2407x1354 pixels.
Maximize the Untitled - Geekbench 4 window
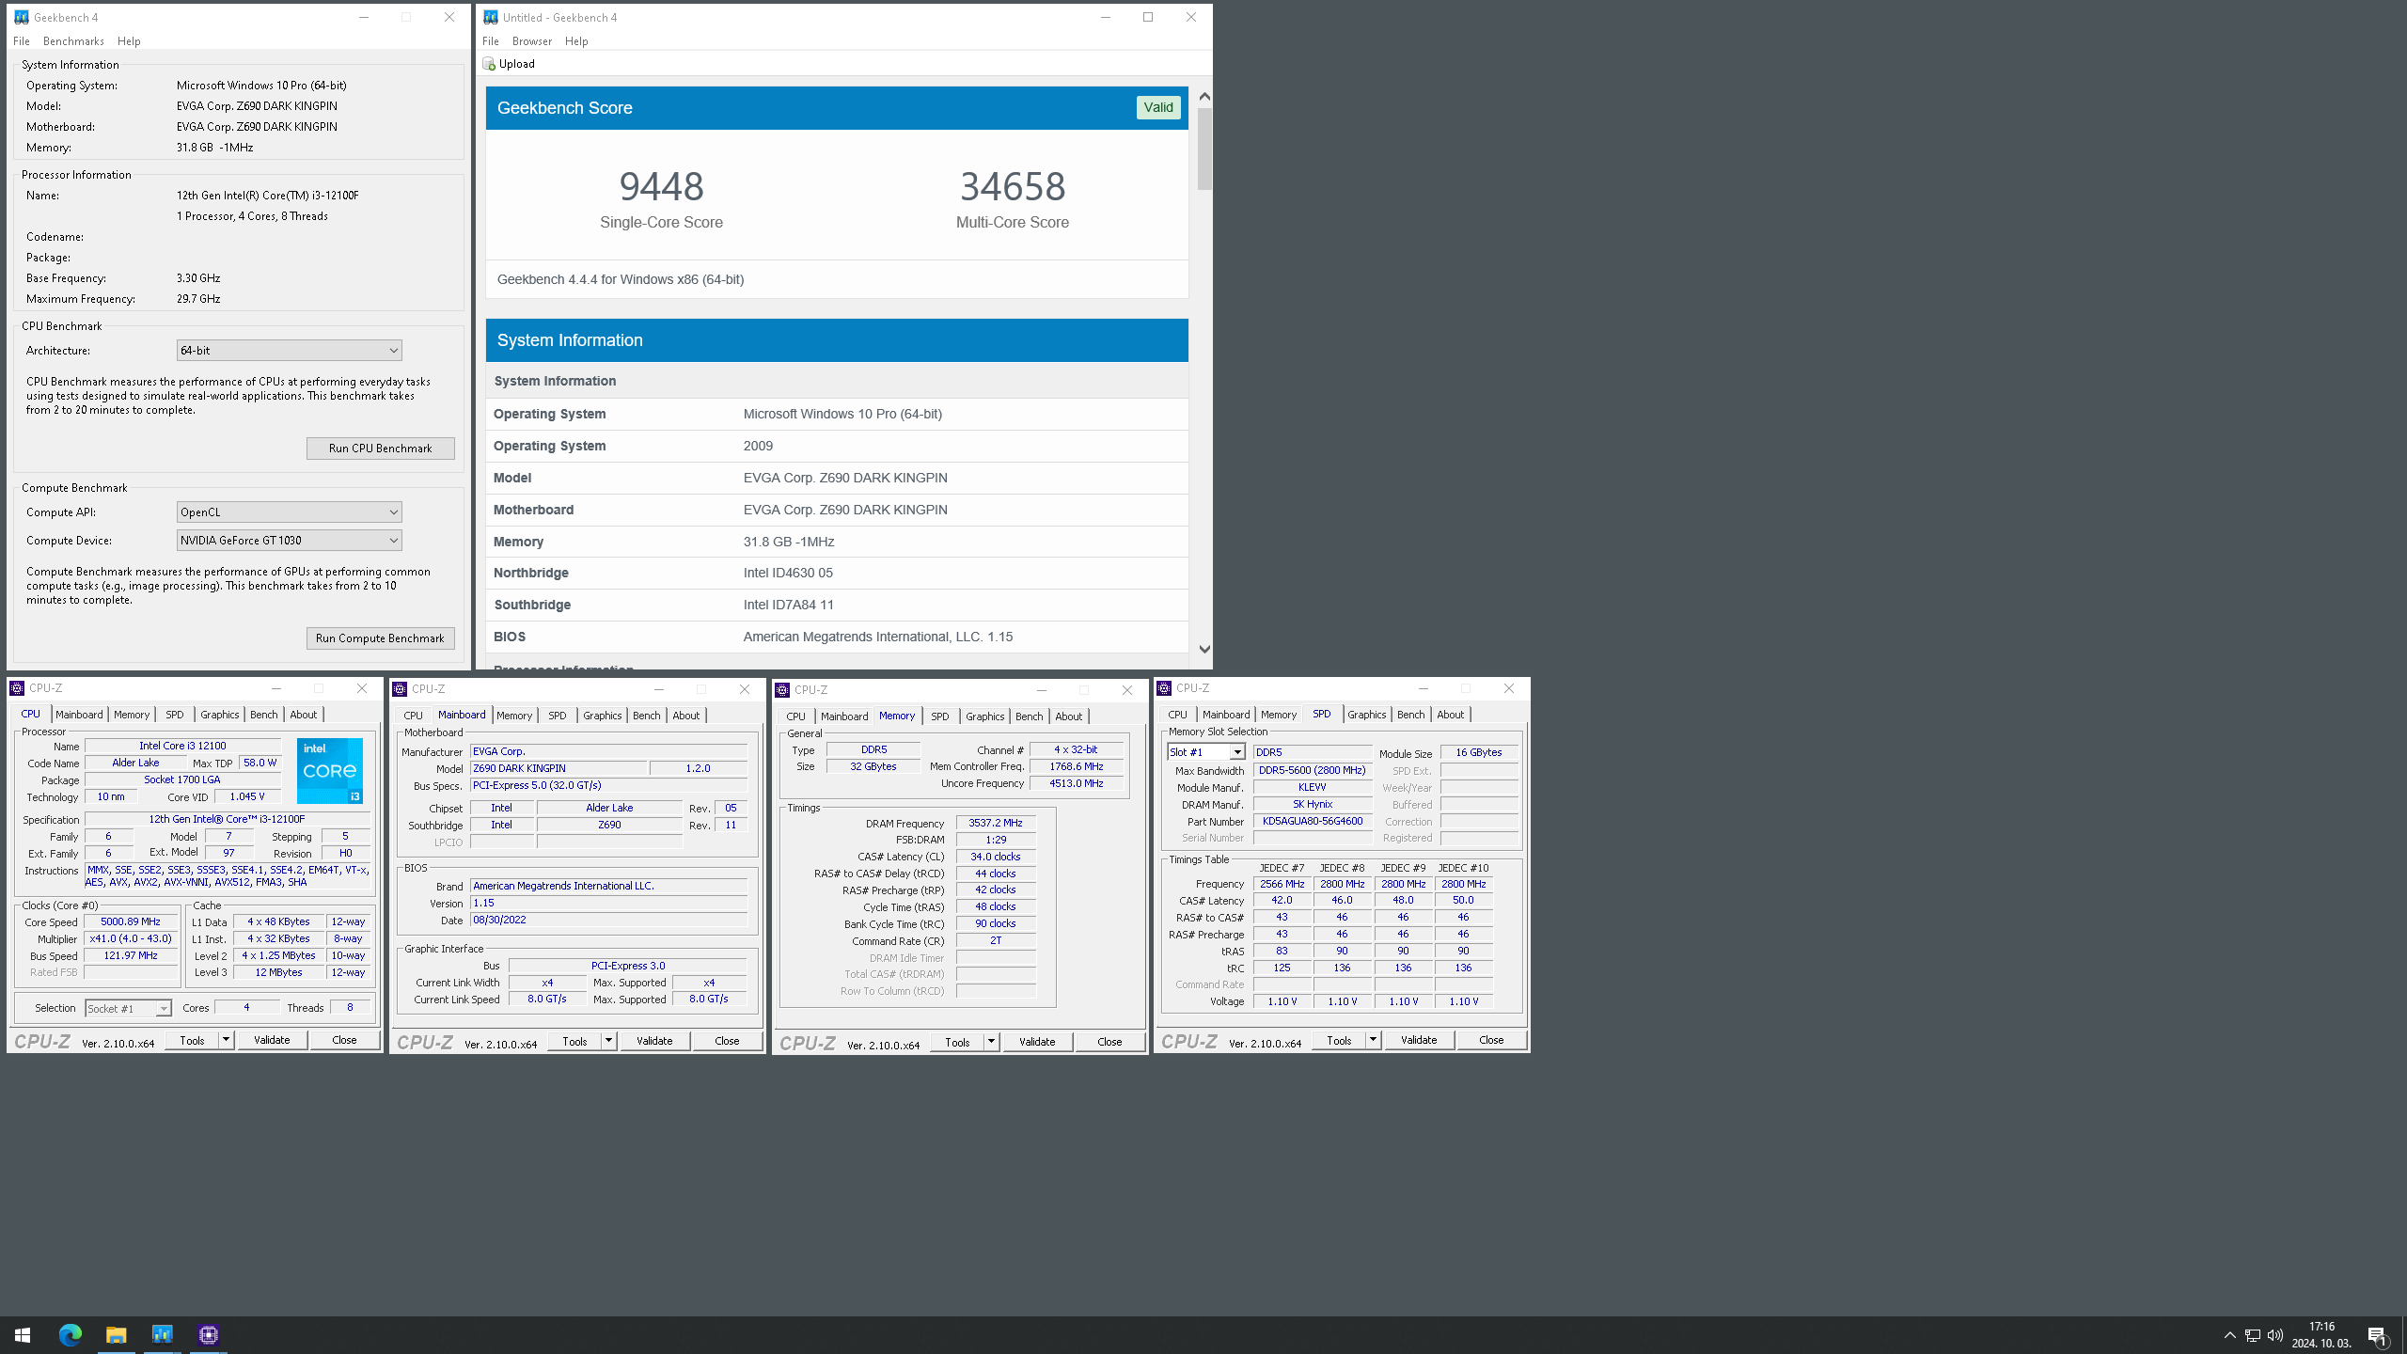[x=1148, y=17]
